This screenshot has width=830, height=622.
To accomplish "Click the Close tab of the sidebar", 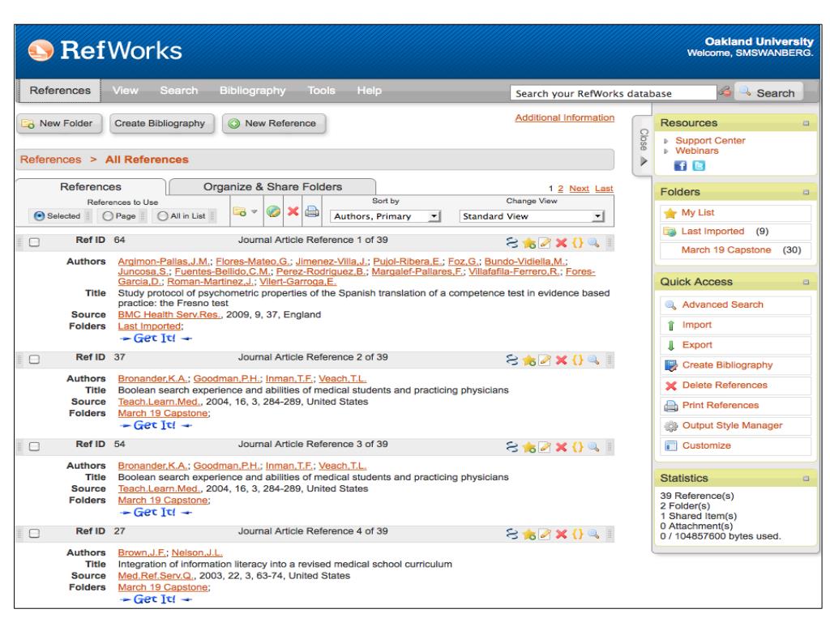I will point(643,146).
